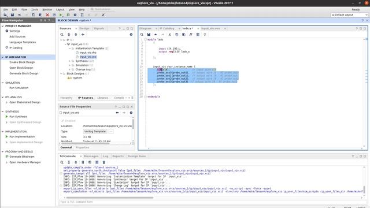This screenshot has width=370, height=208.
Task: Collapse the RTL ANALYSIS section
Action: [x=2, y=97]
